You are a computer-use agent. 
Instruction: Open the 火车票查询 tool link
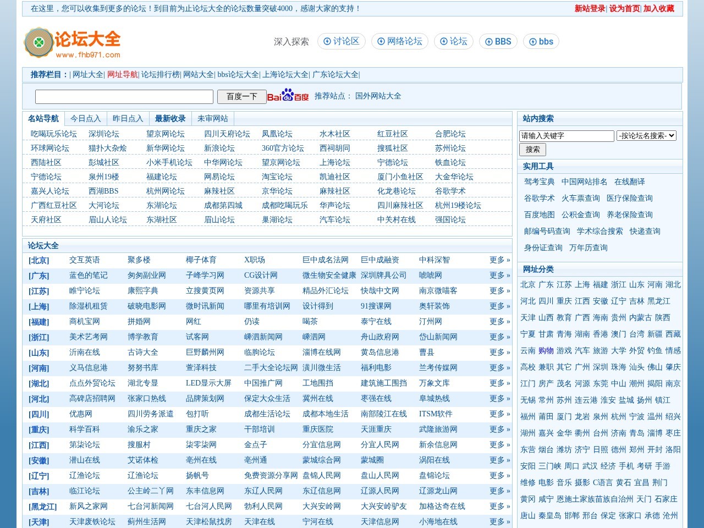580,198
